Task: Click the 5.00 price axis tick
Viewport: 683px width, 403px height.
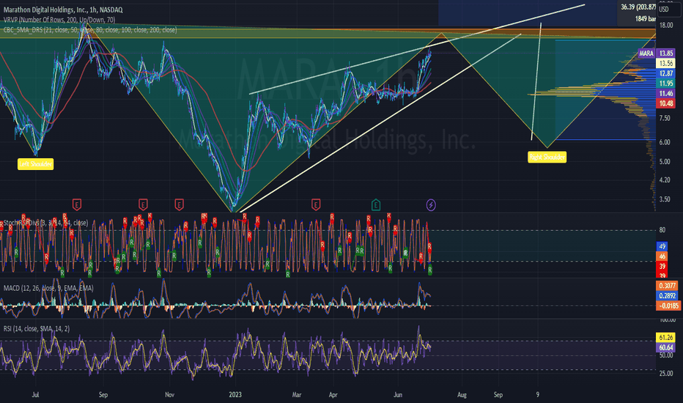Action: (x=665, y=162)
